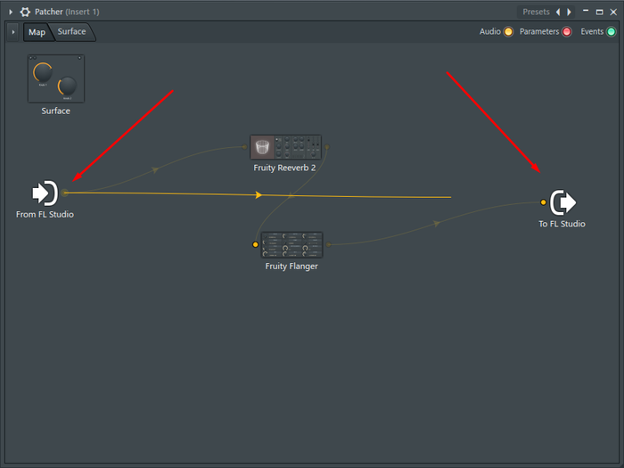Expand the arrow left of the Map tab

[x=12, y=32]
